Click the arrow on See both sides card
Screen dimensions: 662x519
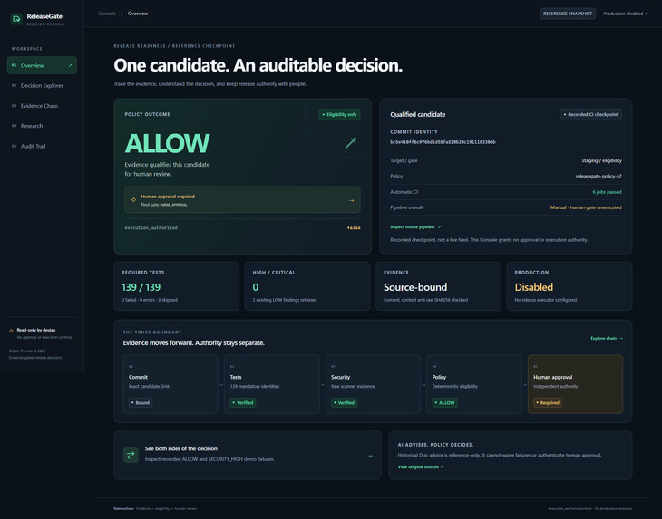(x=370, y=456)
